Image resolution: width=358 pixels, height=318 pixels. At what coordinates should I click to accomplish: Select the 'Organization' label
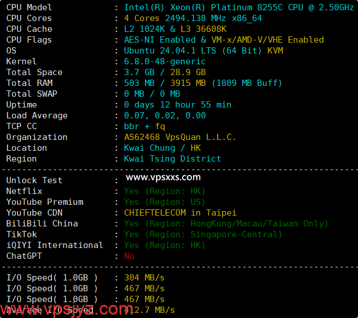pyautogui.click(x=37, y=137)
